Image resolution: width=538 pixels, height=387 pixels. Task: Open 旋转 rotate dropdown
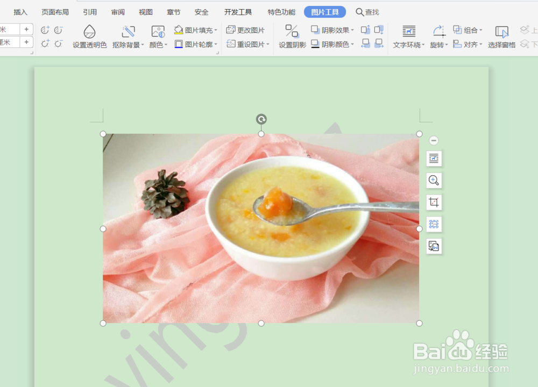coord(439,37)
